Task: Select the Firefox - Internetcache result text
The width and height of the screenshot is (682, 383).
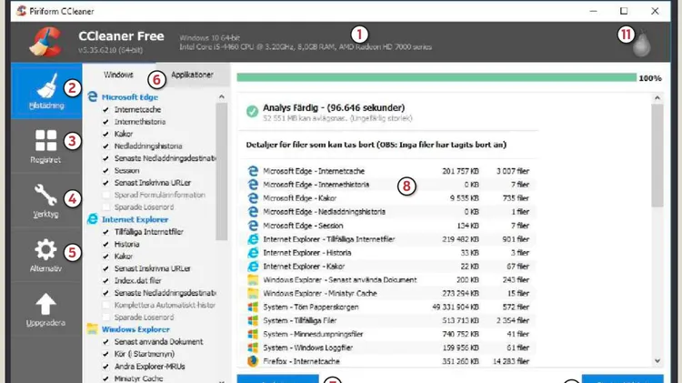Action: click(301, 361)
